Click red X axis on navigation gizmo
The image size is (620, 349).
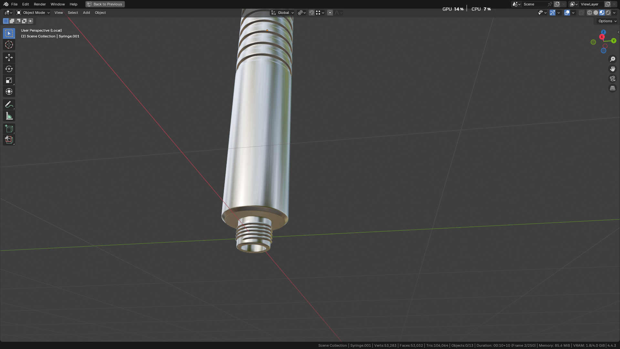(x=602, y=37)
